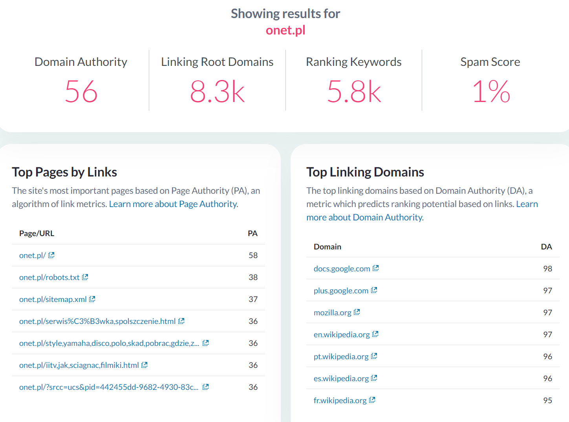Viewport: 569px width, 422px height.
Task: Click the Linking Root Domains metric label
Action: pos(217,62)
